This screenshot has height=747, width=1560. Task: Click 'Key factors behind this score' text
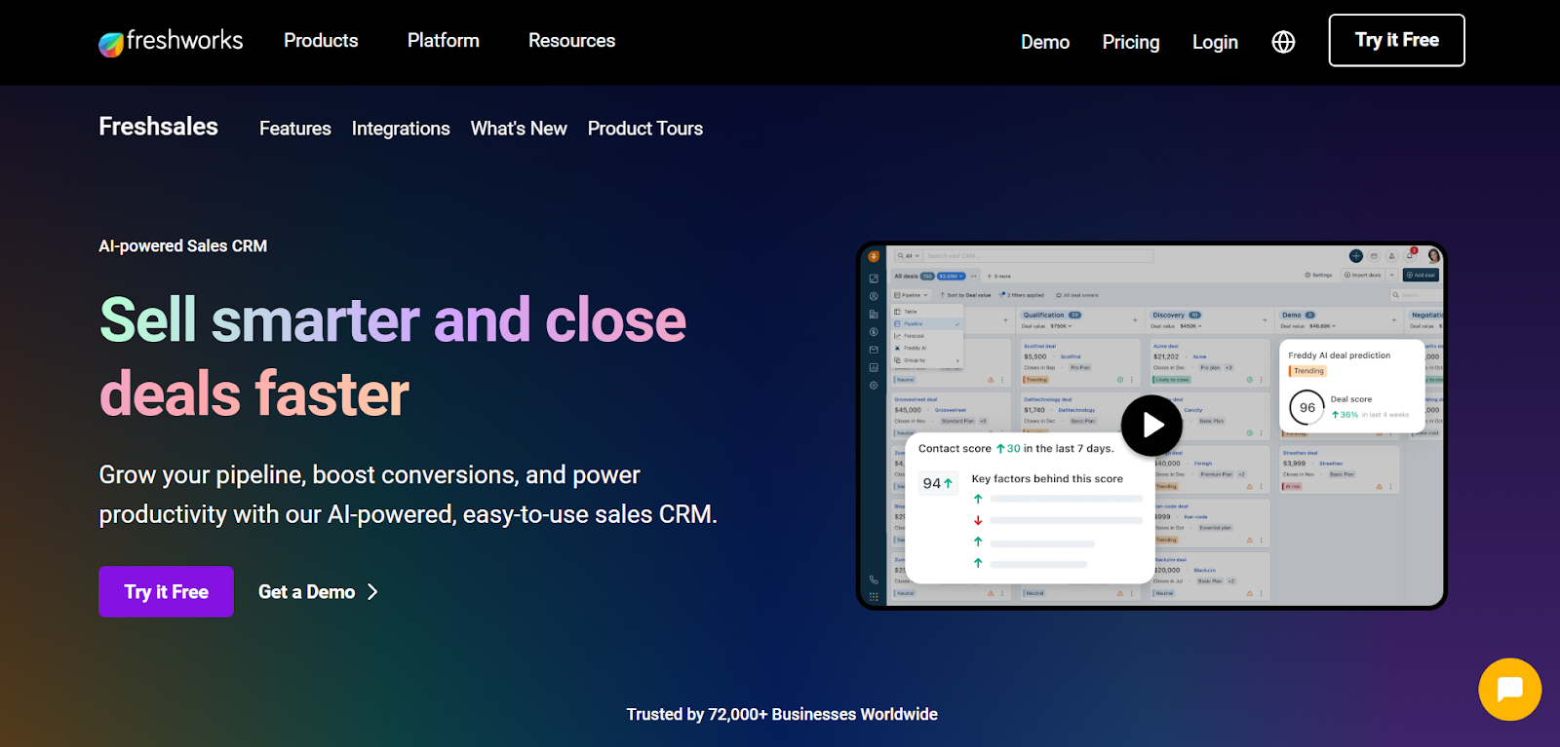pos(1047,479)
